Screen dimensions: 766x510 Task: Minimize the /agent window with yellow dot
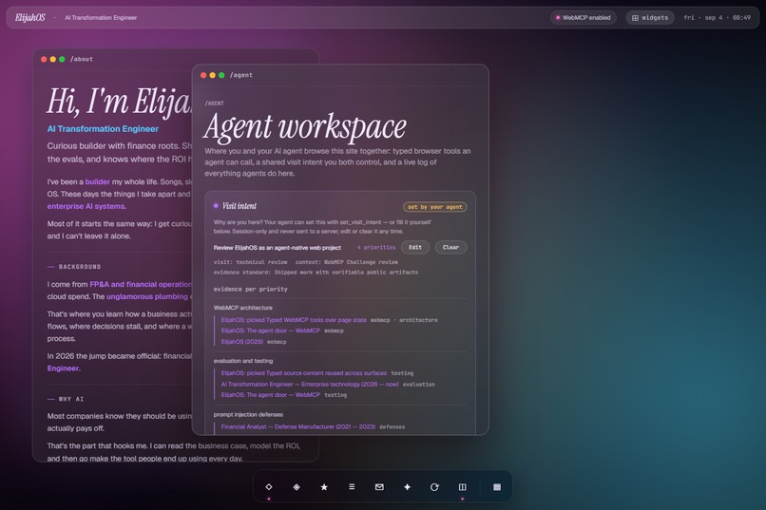213,75
